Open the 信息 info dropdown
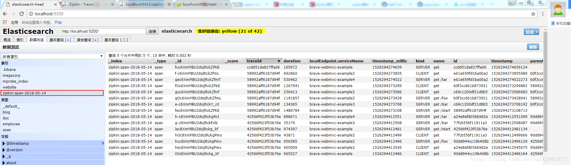The width and height of the screenshot is (571, 165). 531,32
